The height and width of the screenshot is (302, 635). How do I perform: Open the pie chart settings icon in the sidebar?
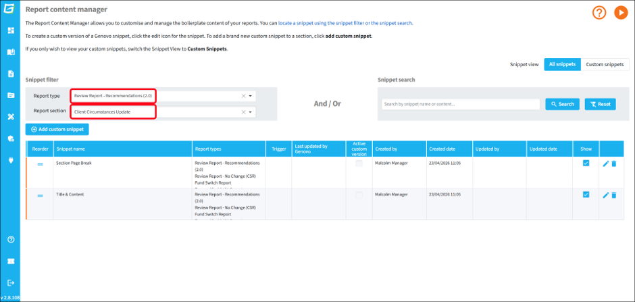pyautogui.click(x=11, y=139)
